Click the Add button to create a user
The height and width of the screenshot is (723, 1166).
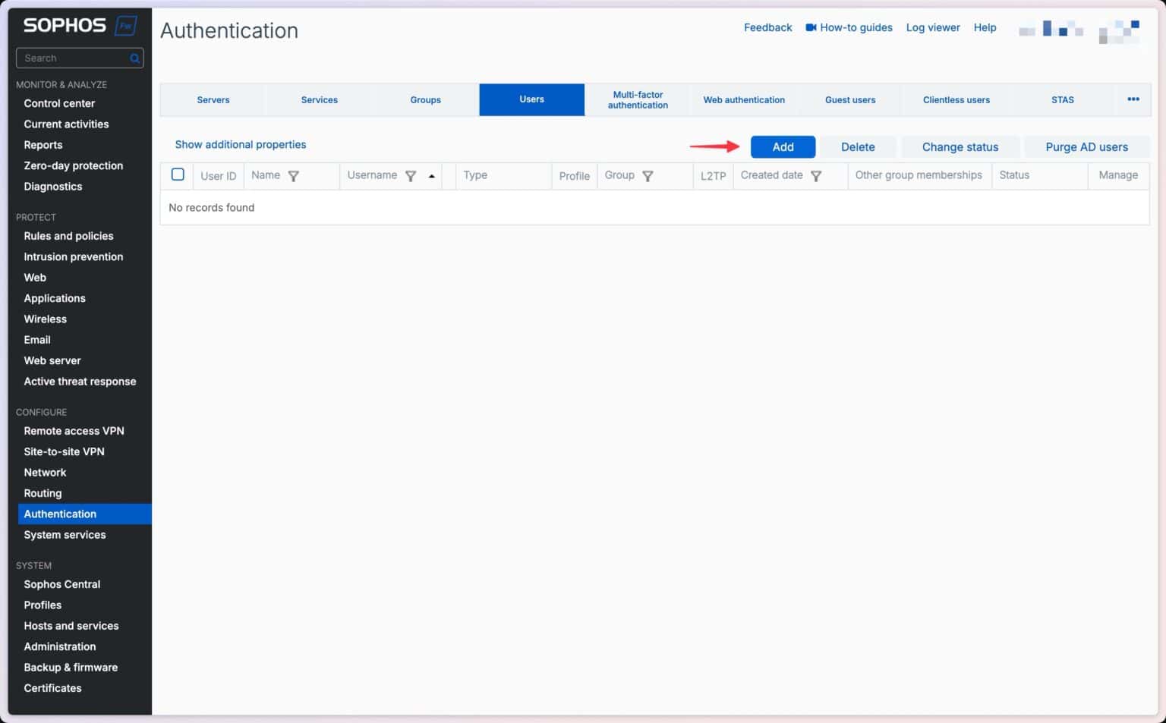point(783,146)
